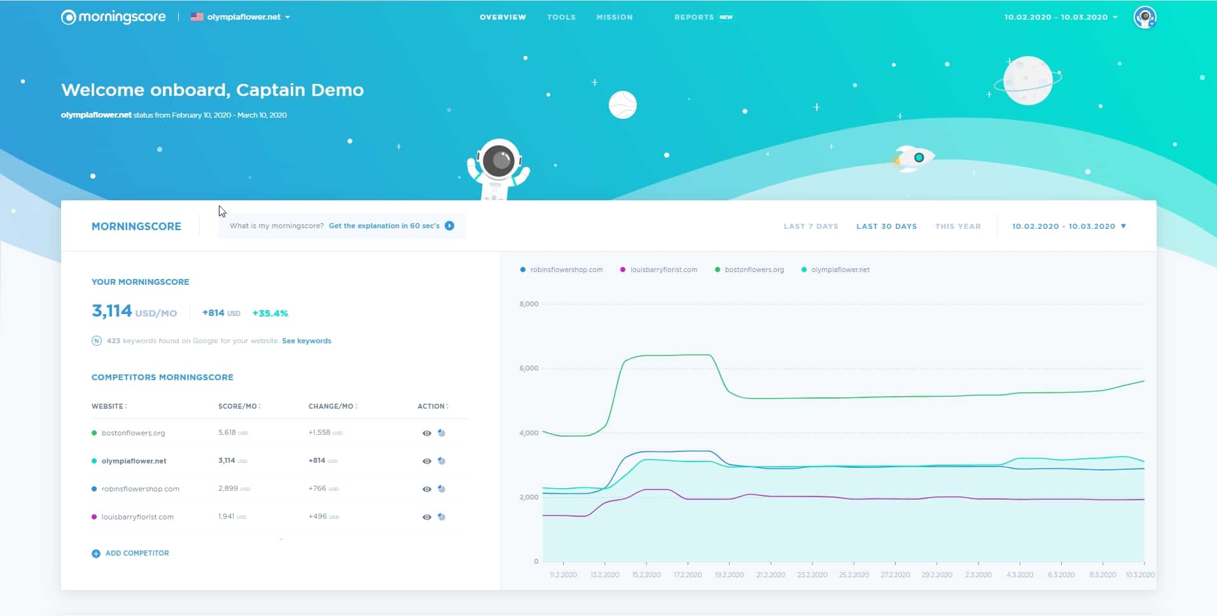
Task: Click the green dot beside bostonflowers.org in table
Action: [94, 433]
